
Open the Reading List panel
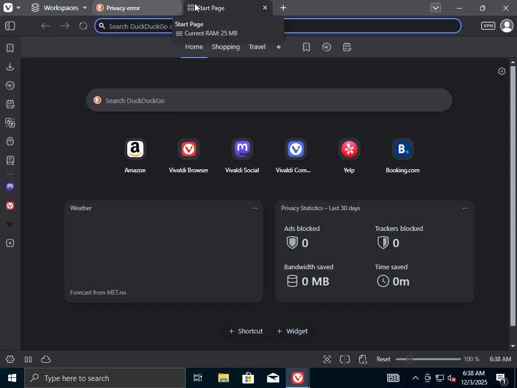[x=10, y=160]
